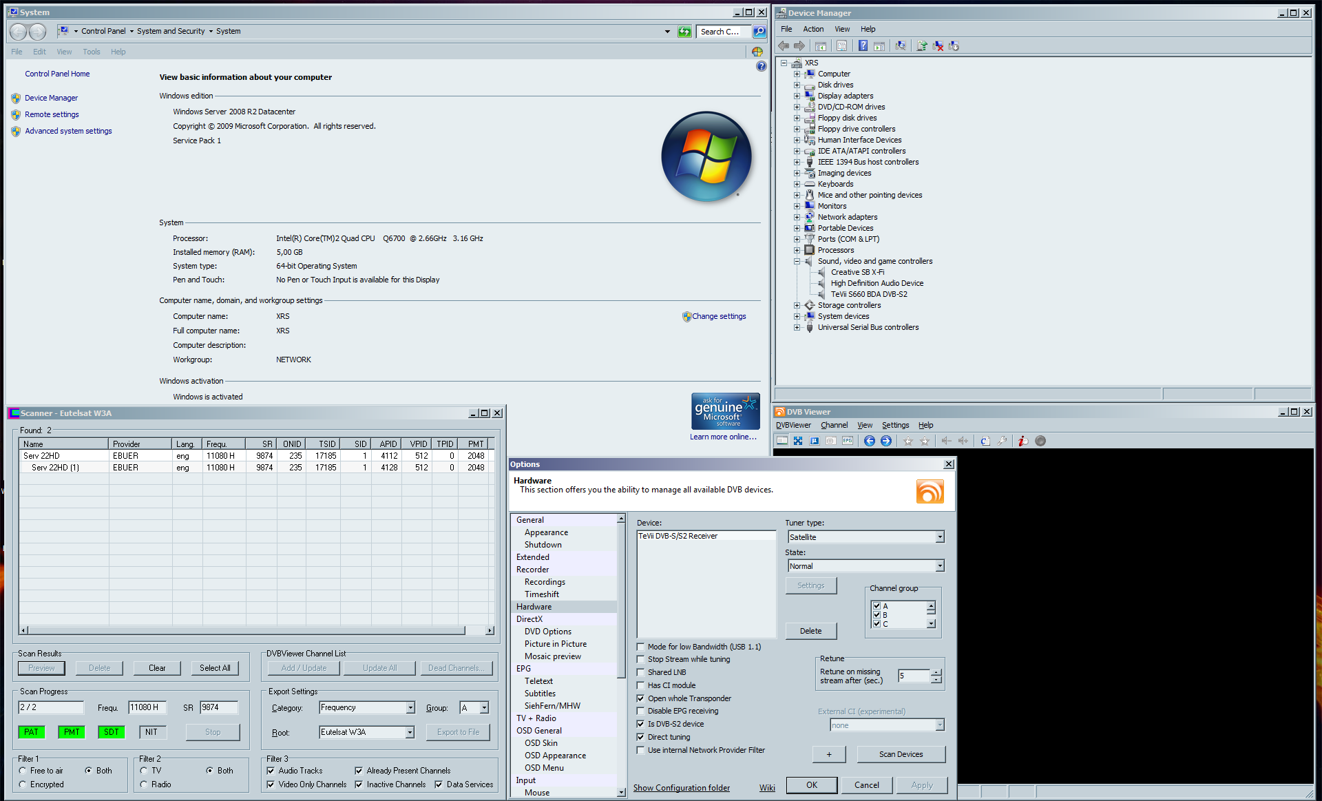Viewport: 1322px width, 801px height.
Task: Click volume up speaker icon in DVB Viewer
Action: 963,441
